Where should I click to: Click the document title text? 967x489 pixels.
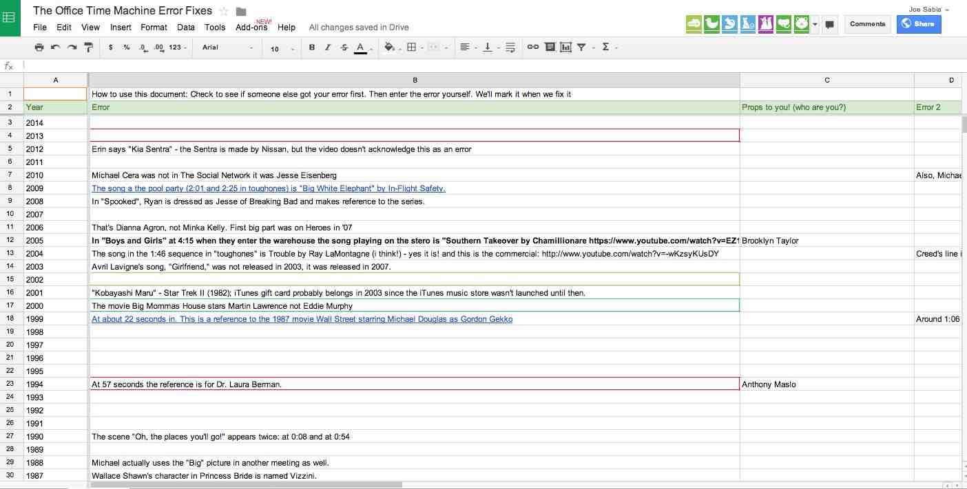coord(123,10)
